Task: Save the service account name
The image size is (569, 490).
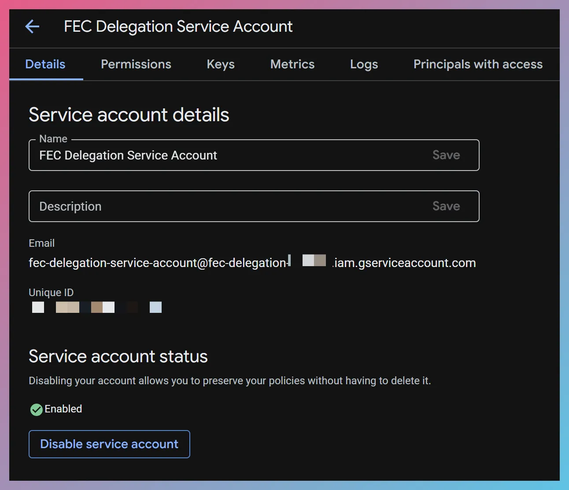Action: (446, 155)
